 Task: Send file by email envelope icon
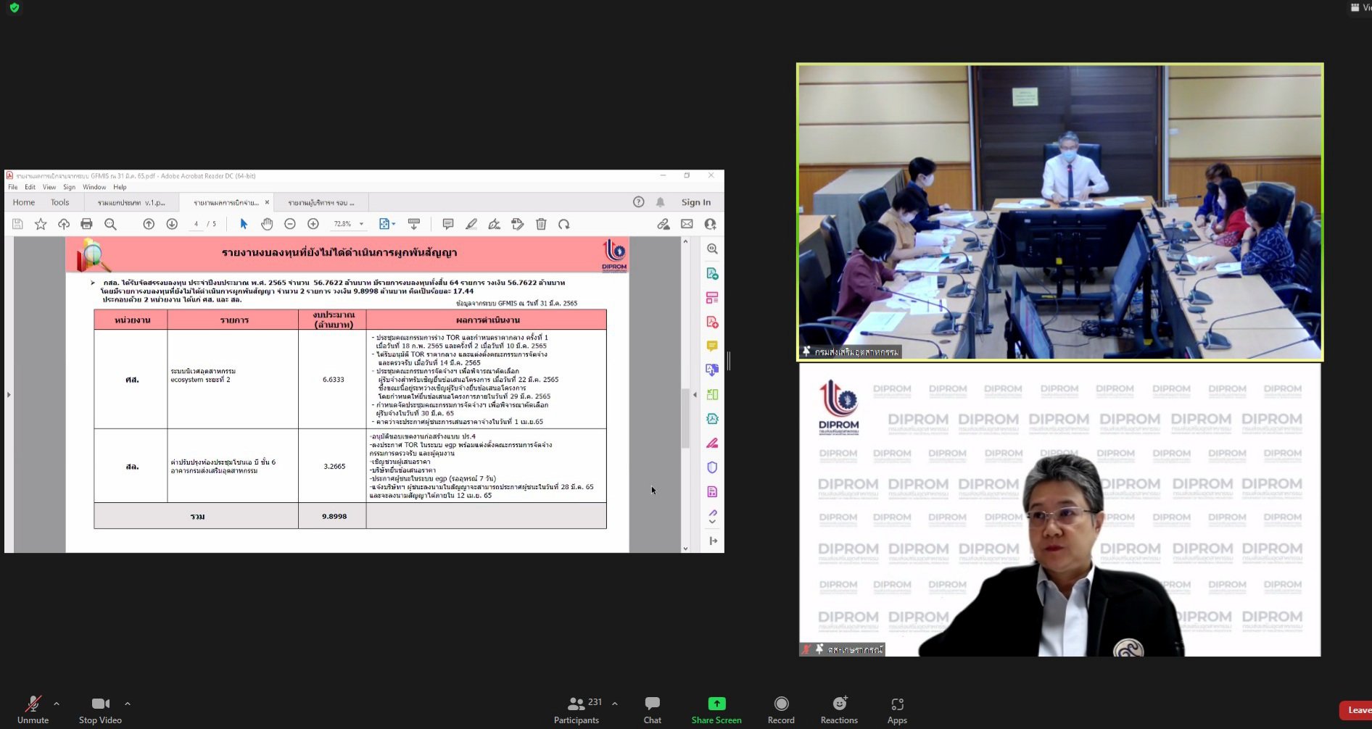point(687,225)
